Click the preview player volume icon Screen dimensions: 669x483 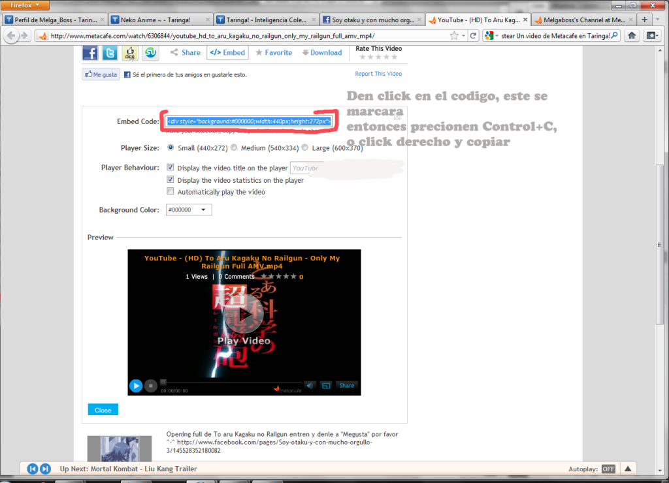(x=310, y=385)
